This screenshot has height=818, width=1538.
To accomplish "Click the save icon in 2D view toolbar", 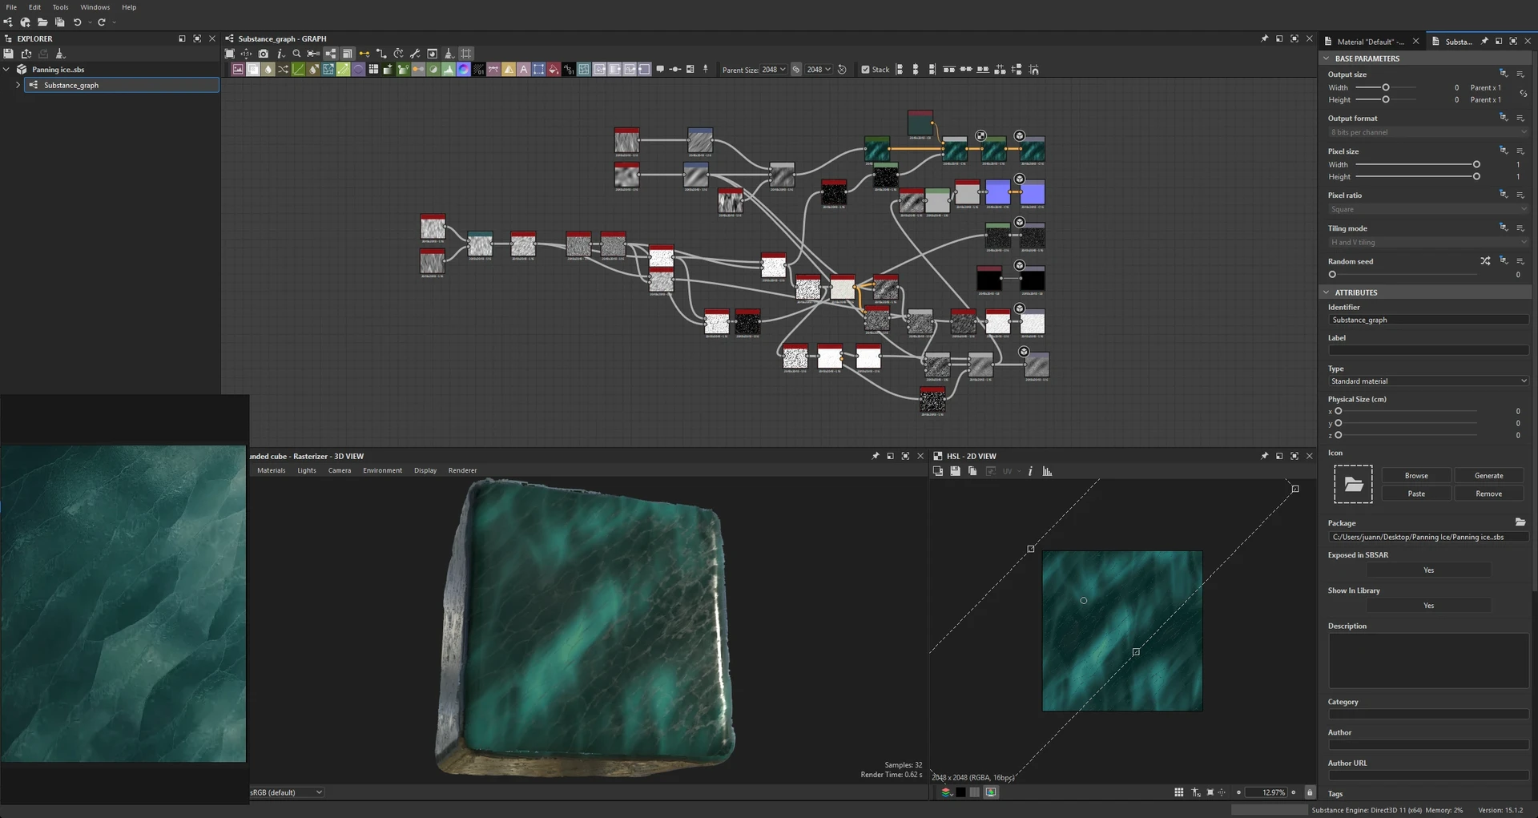I will (955, 471).
